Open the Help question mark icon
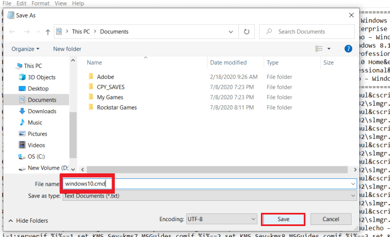Image resolution: width=390 pixels, height=237 pixels. pyautogui.click(x=348, y=49)
